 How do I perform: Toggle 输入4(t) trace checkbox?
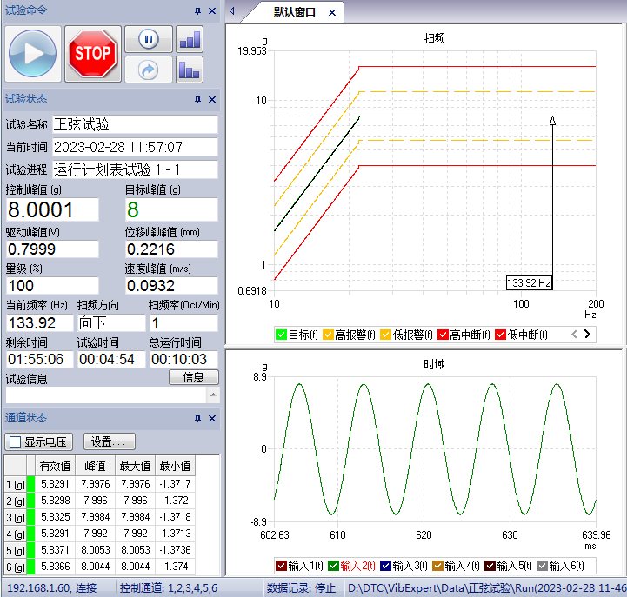[x=438, y=566]
